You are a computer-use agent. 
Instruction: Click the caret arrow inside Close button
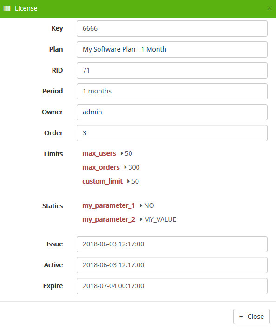(241, 317)
